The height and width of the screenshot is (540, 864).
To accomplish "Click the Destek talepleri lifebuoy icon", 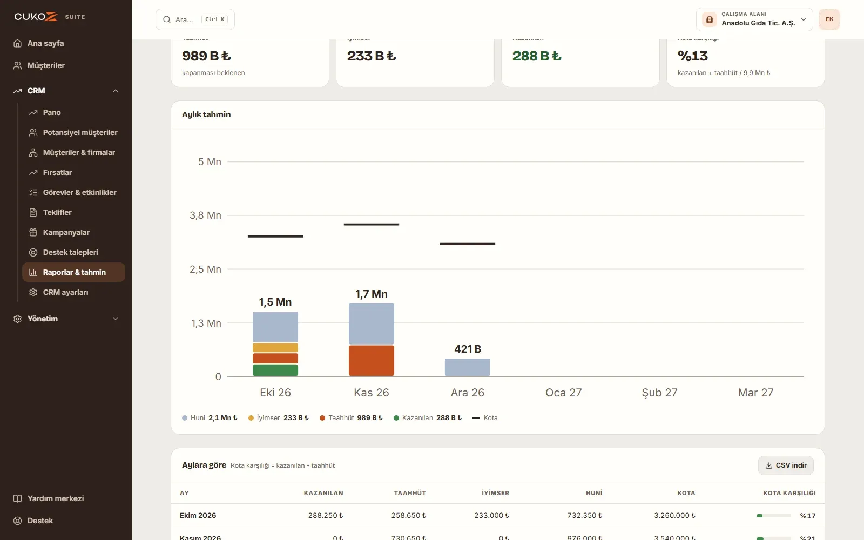I will pyautogui.click(x=33, y=252).
